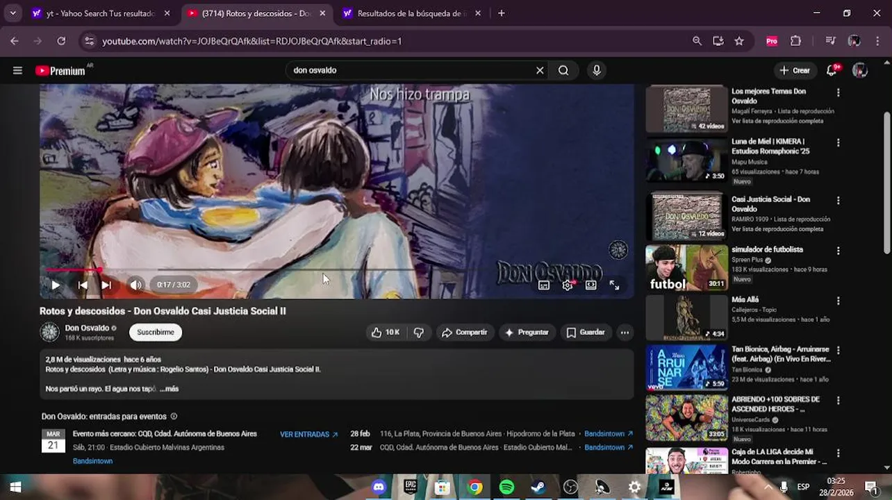
Task: Open Pro extension icon
Action: 771,41
